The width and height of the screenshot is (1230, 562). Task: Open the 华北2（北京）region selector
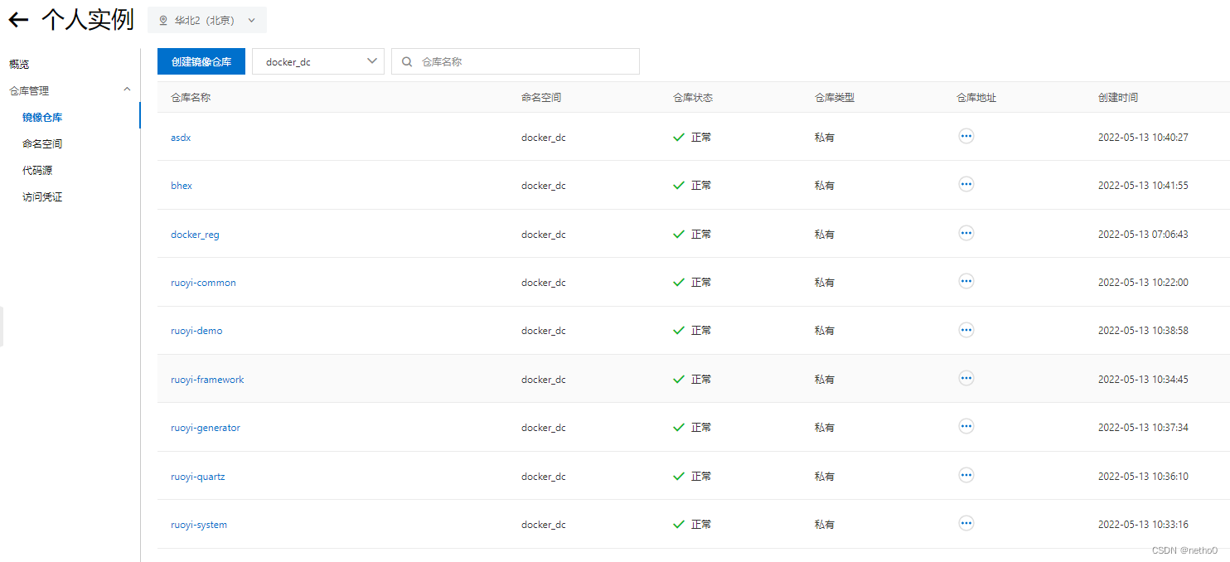(x=206, y=20)
